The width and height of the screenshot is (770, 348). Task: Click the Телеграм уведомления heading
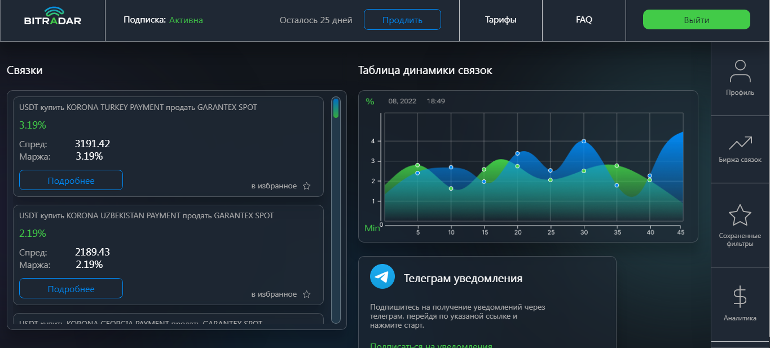(463, 278)
